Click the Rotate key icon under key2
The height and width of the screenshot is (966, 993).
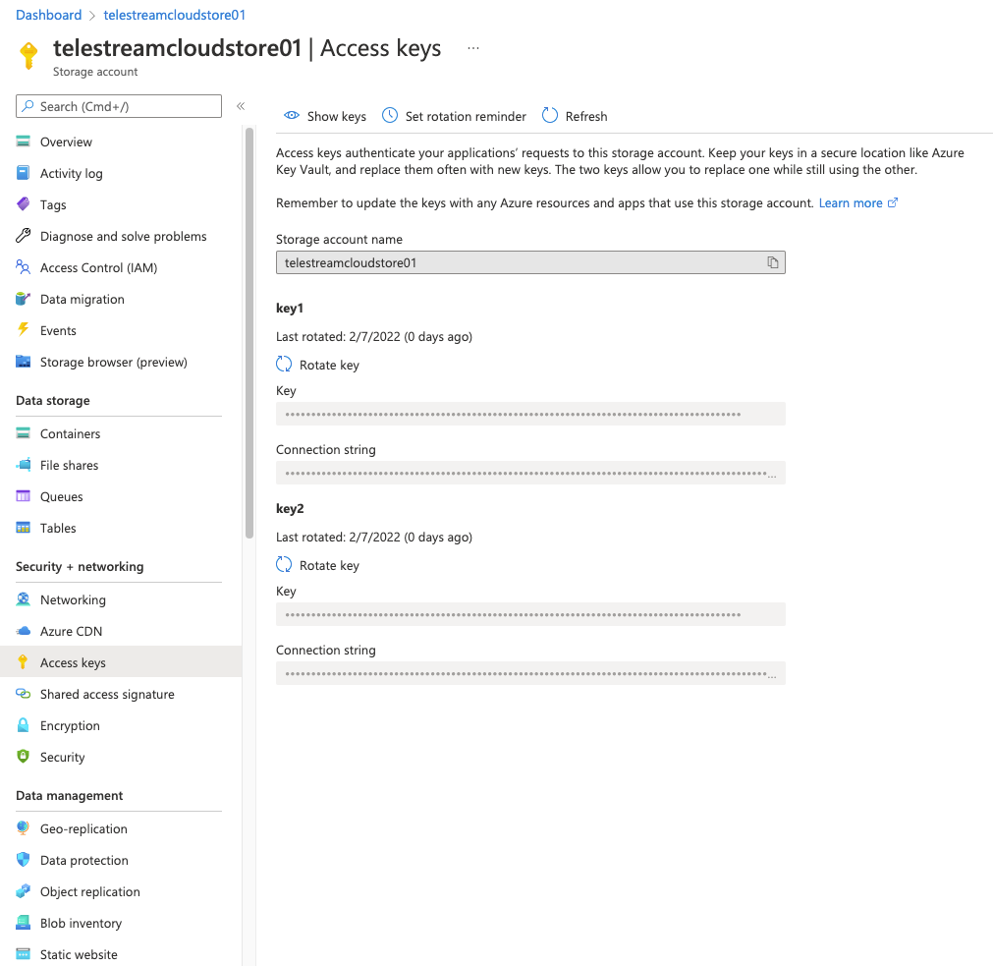(284, 564)
